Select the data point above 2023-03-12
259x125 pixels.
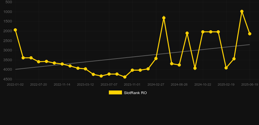pyautogui.click(x=85, y=69)
